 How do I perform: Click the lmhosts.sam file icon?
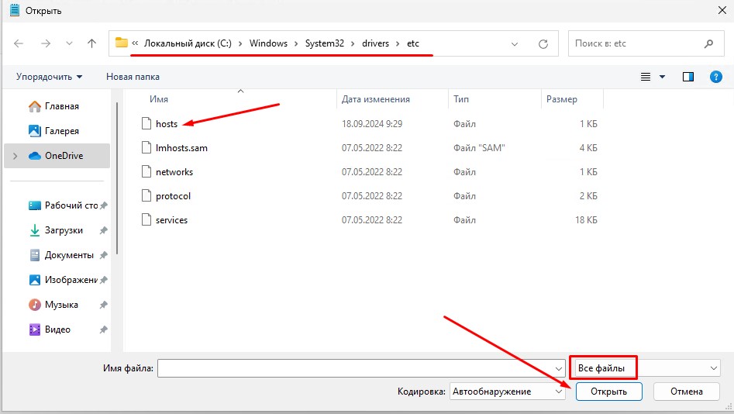click(x=146, y=147)
